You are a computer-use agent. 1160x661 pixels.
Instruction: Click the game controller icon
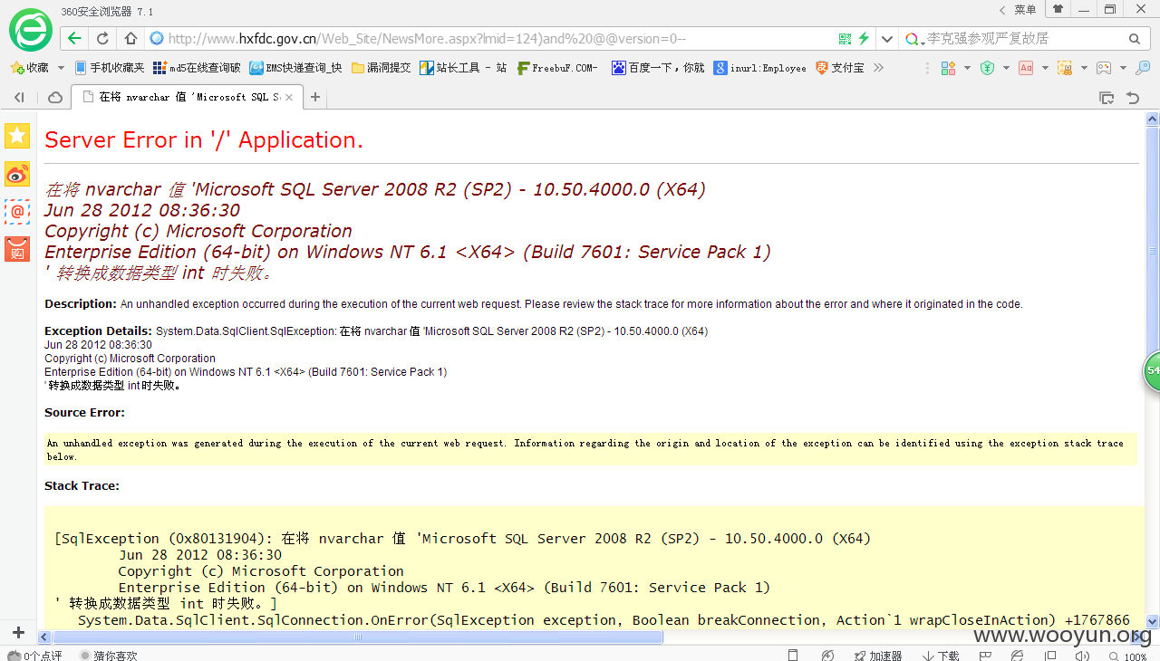tap(1104, 68)
